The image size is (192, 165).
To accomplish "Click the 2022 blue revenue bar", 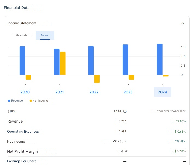I will click(91, 60).
